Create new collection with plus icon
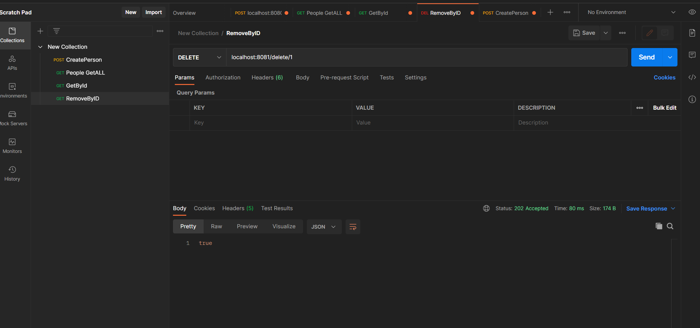 tap(40, 31)
